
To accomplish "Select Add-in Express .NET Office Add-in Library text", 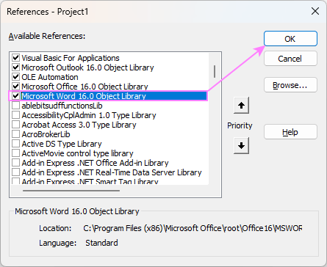I will [95, 163].
